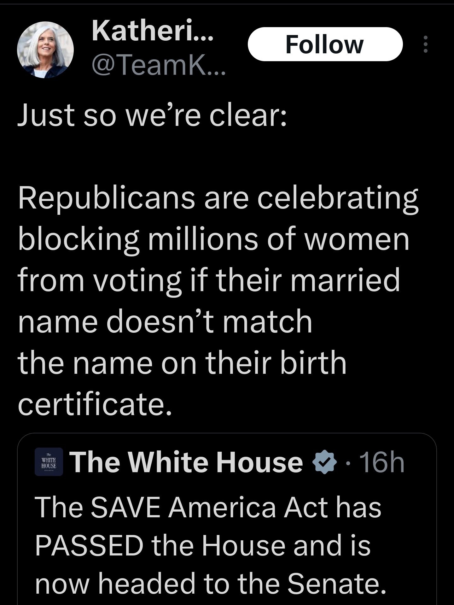Open the Katheri... display name profile link
454x605 pixels.
[x=153, y=32]
